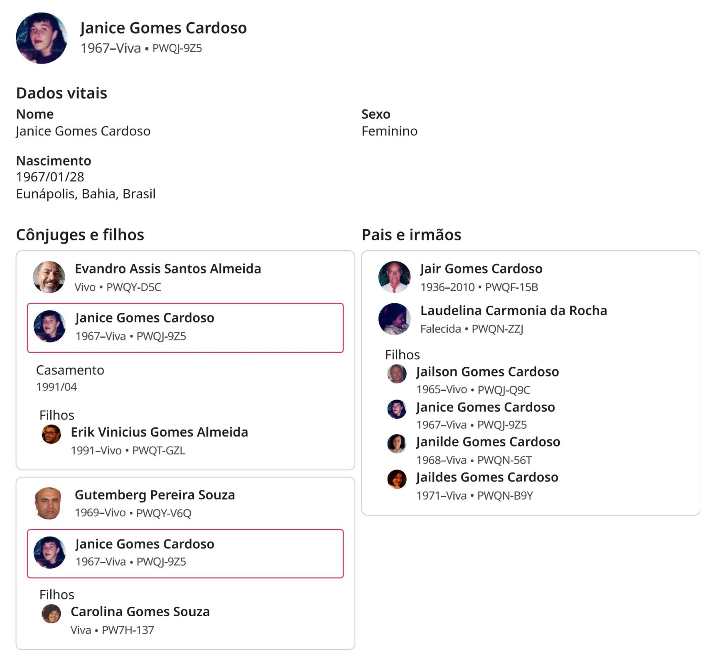Open Laudelina Carmonia da Rocha's photo
The width and height of the screenshot is (705, 664).
[394, 319]
